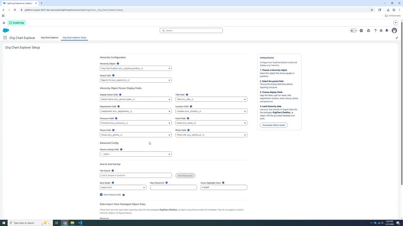Open a new browser tab
The width and height of the screenshot is (403, 226).
[41, 3]
